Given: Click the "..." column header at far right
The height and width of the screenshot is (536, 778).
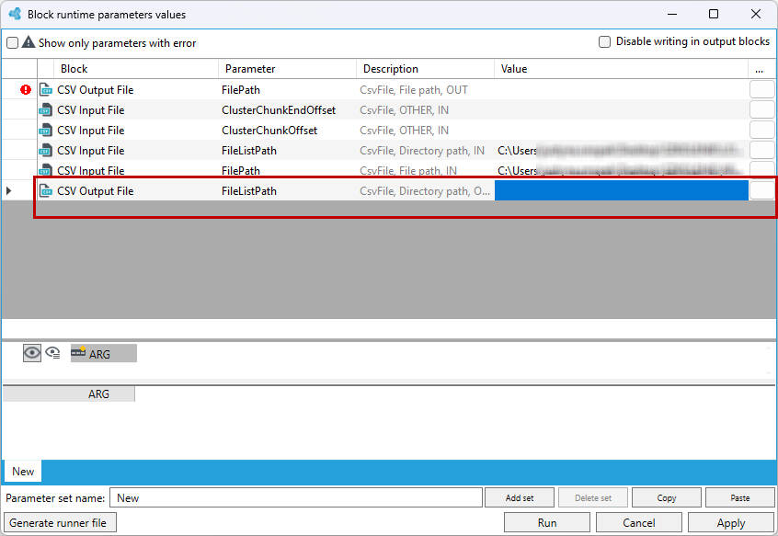Looking at the screenshot, I should (761, 69).
